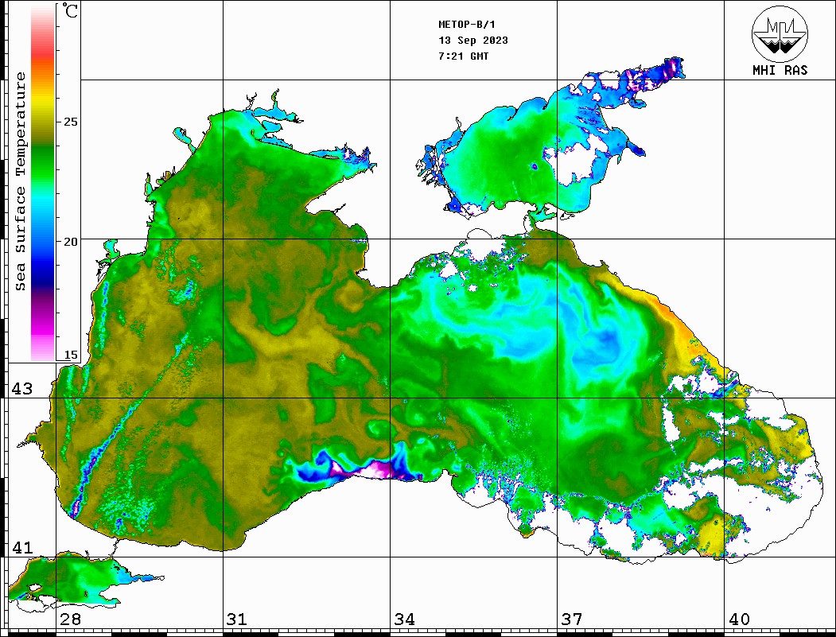Click the MHI RAS logo emblem
Screen dimensions: 836x637
[x=780, y=33]
